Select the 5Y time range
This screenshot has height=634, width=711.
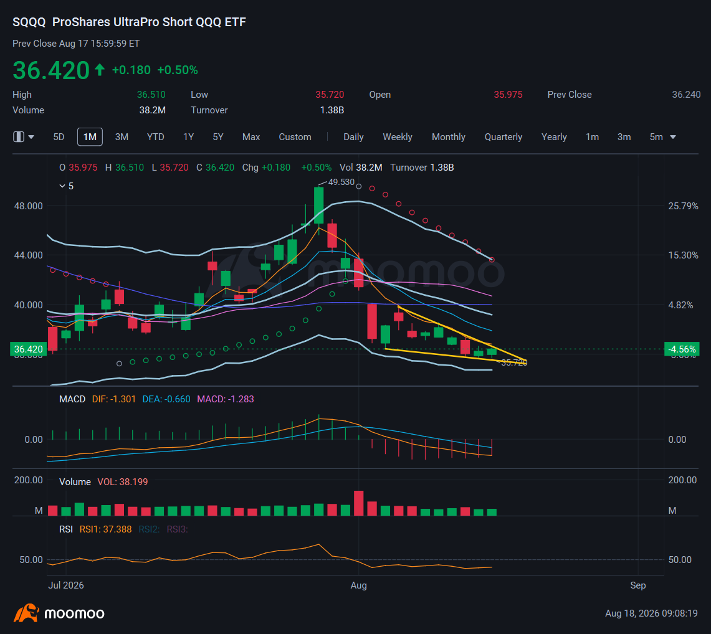point(218,137)
